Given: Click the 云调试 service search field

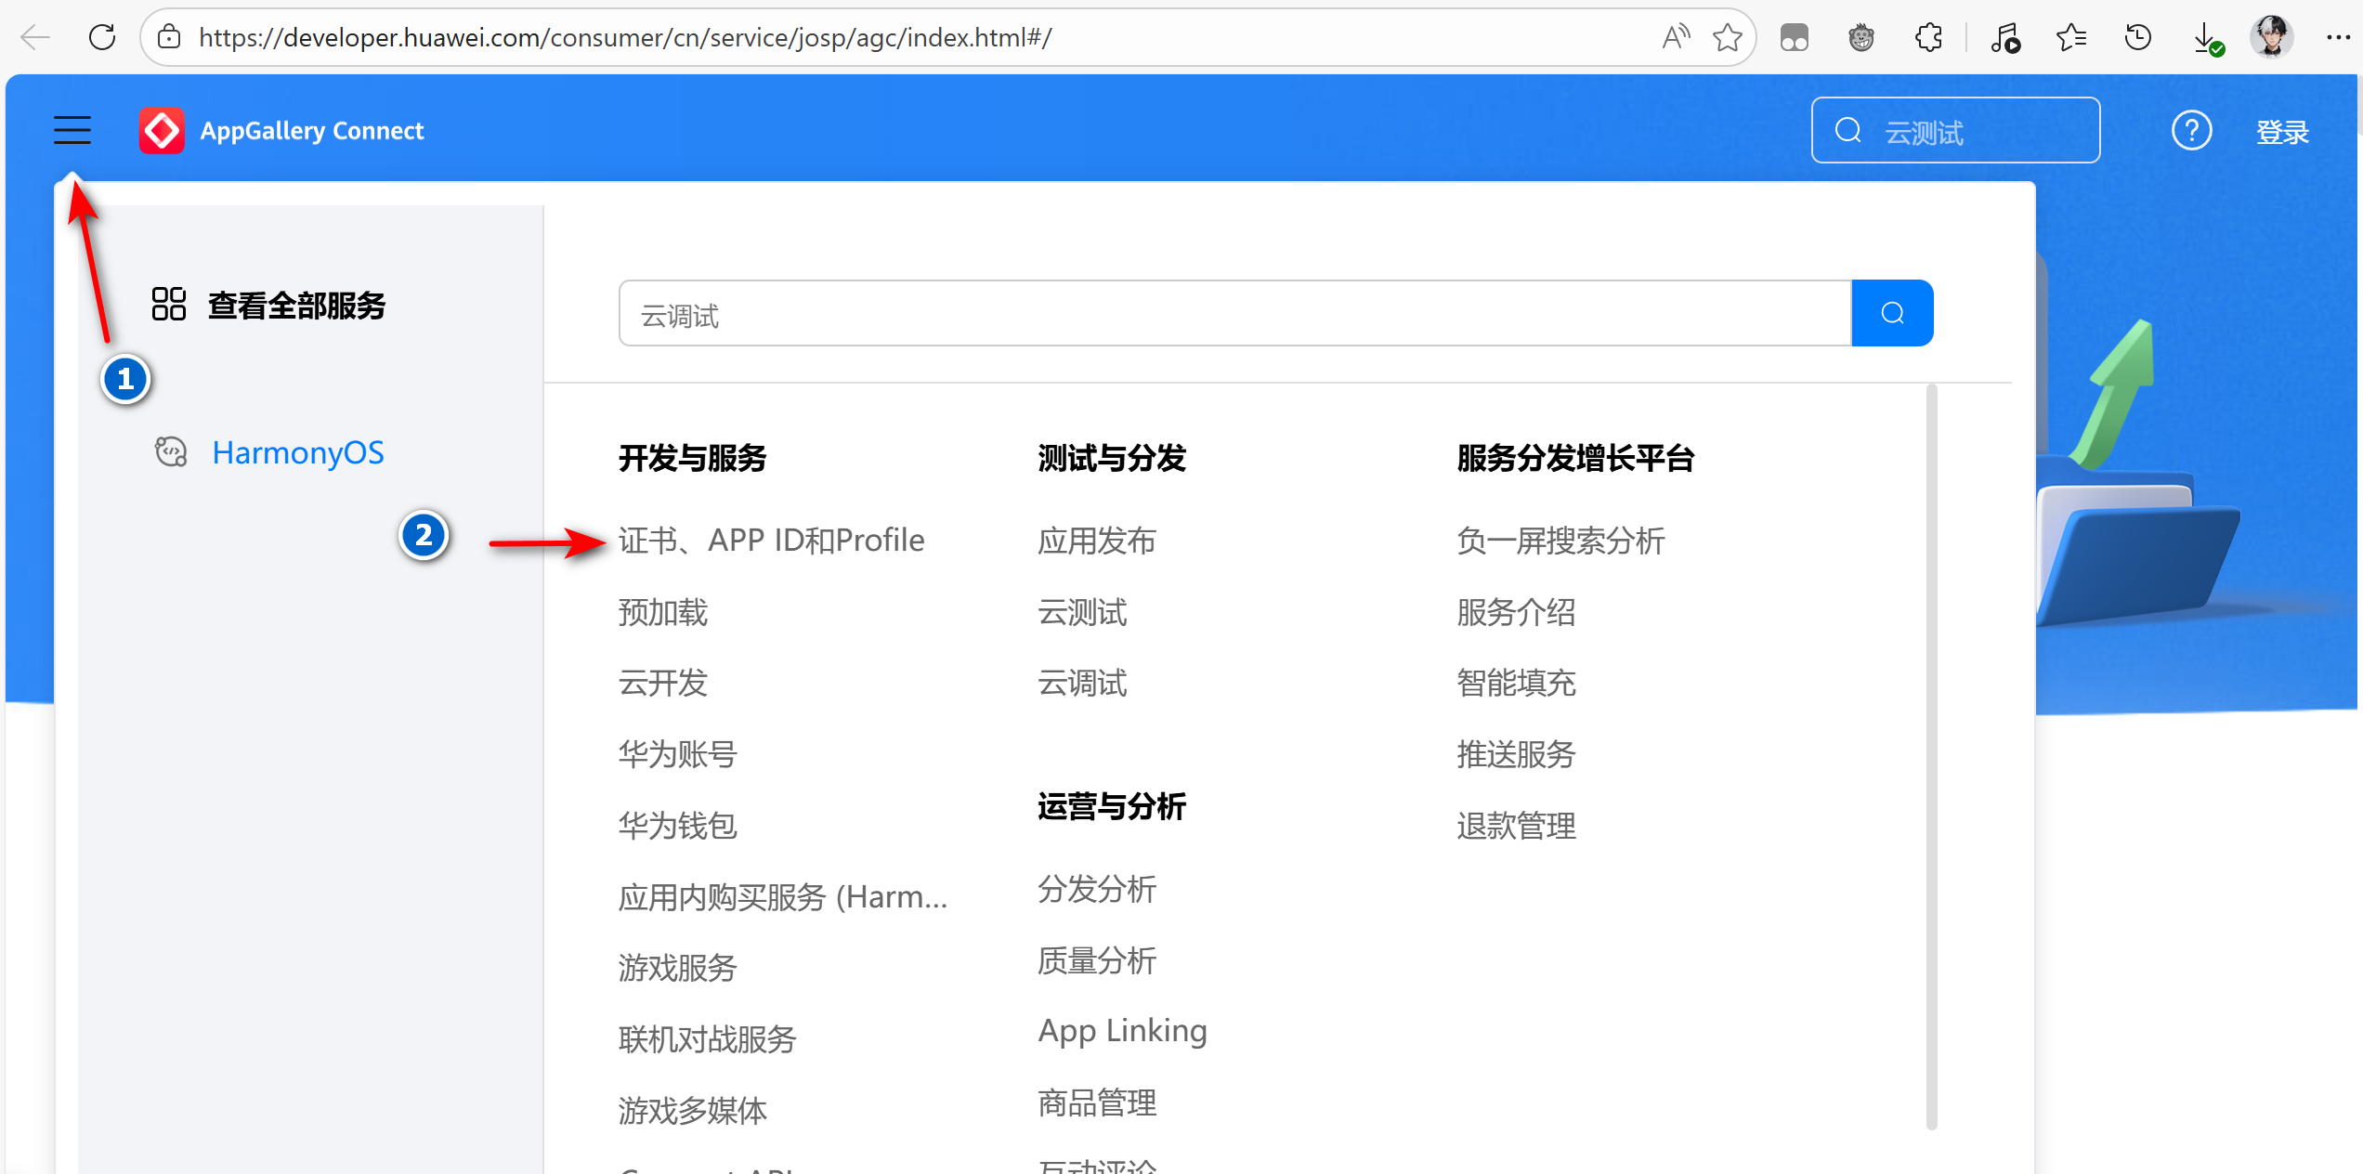Looking at the screenshot, I should coord(1234,314).
